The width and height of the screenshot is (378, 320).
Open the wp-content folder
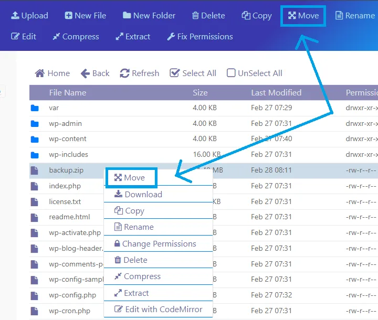(68, 139)
